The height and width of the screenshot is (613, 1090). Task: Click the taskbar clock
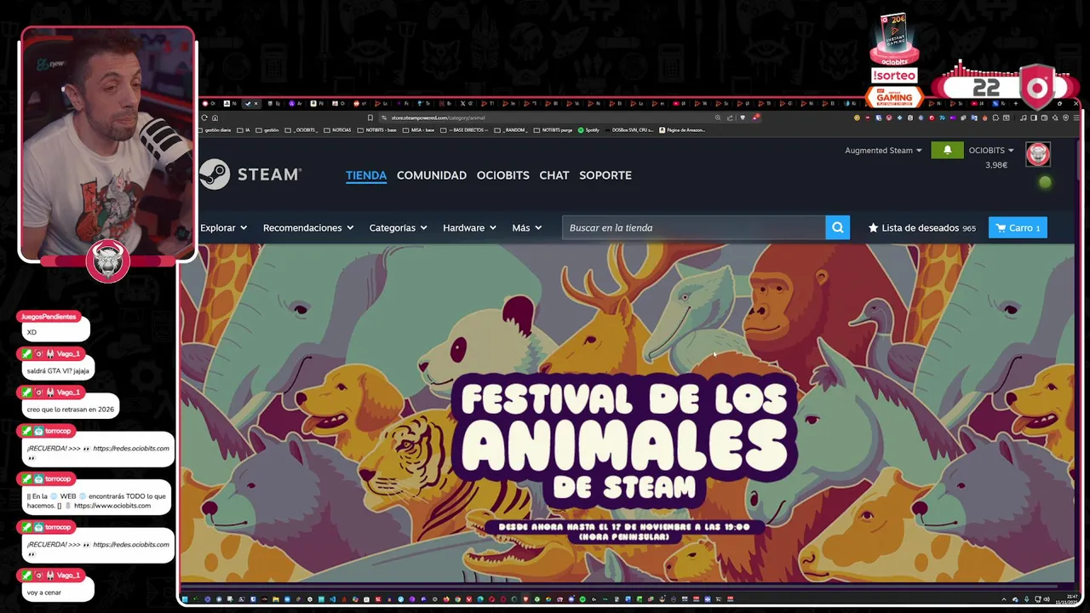point(1066,599)
